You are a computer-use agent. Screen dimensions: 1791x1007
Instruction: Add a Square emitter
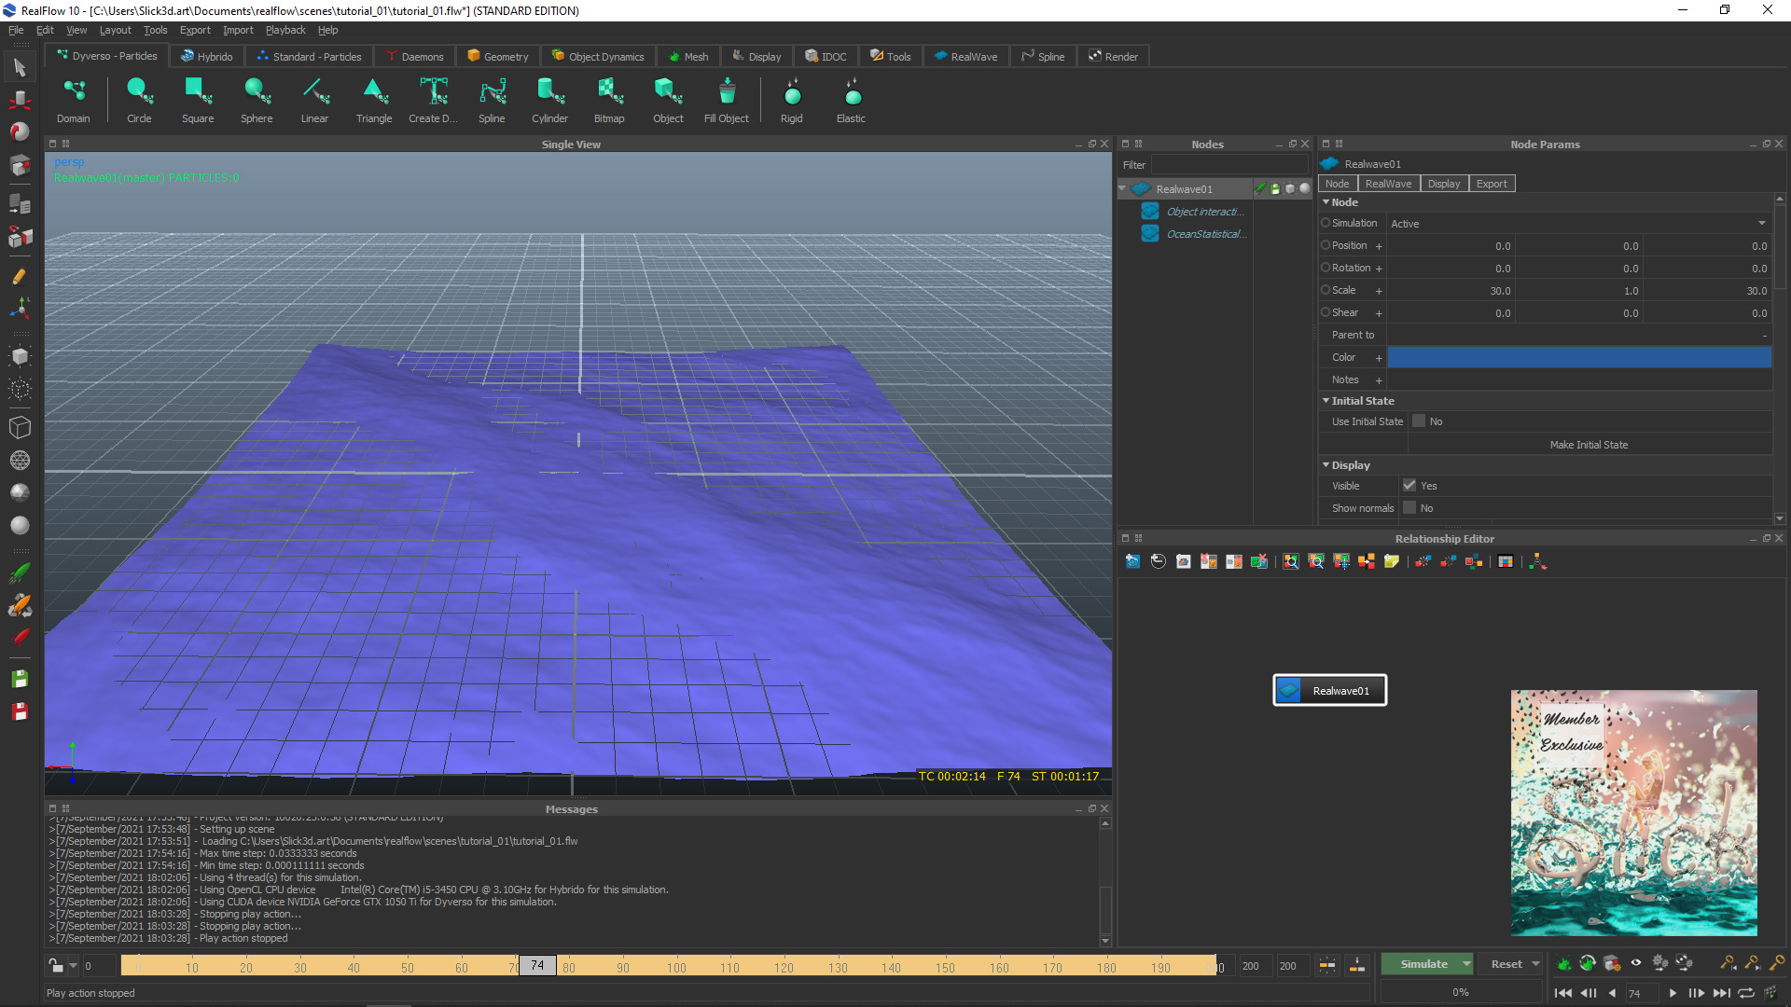198,101
